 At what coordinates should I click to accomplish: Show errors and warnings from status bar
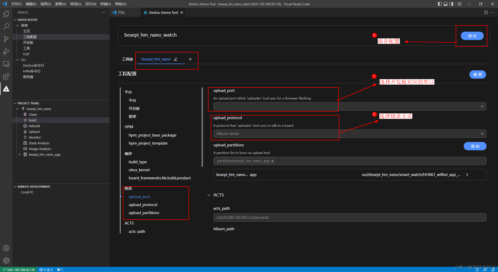pos(46,270)
